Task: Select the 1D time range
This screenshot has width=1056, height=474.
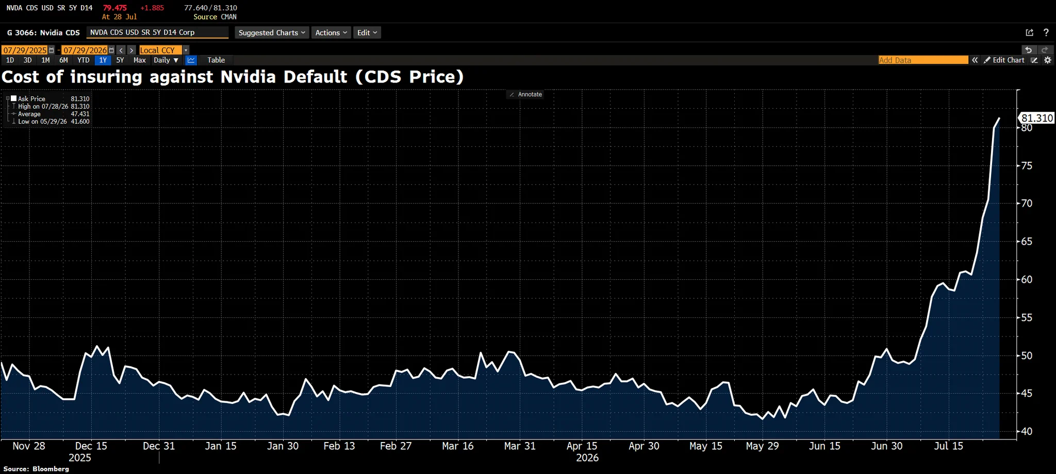Action: (x=10, y=60)
